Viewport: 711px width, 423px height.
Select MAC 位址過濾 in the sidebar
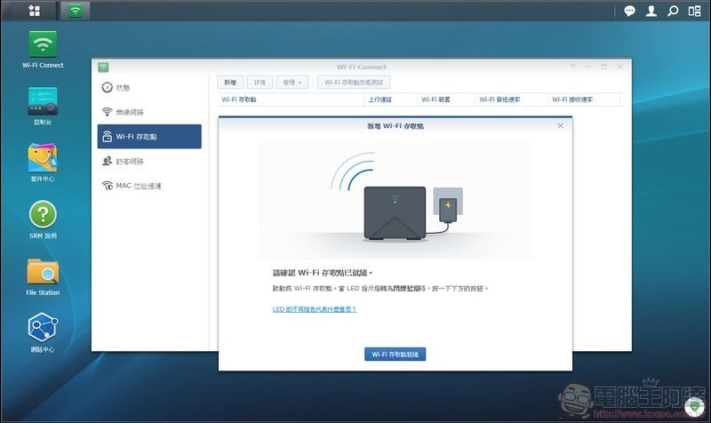(x=149, y=186)
